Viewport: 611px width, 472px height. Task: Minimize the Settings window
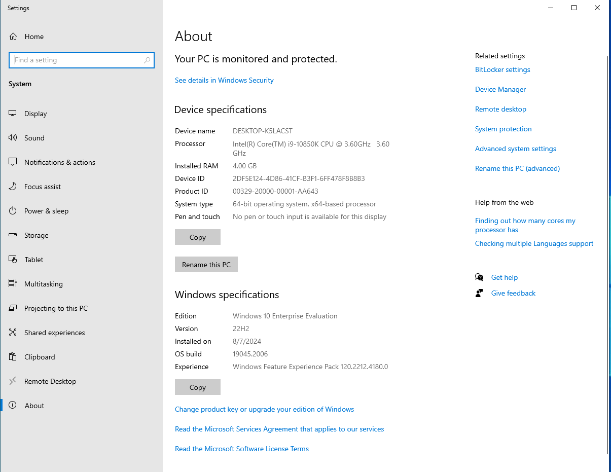(x=551, y=8)
